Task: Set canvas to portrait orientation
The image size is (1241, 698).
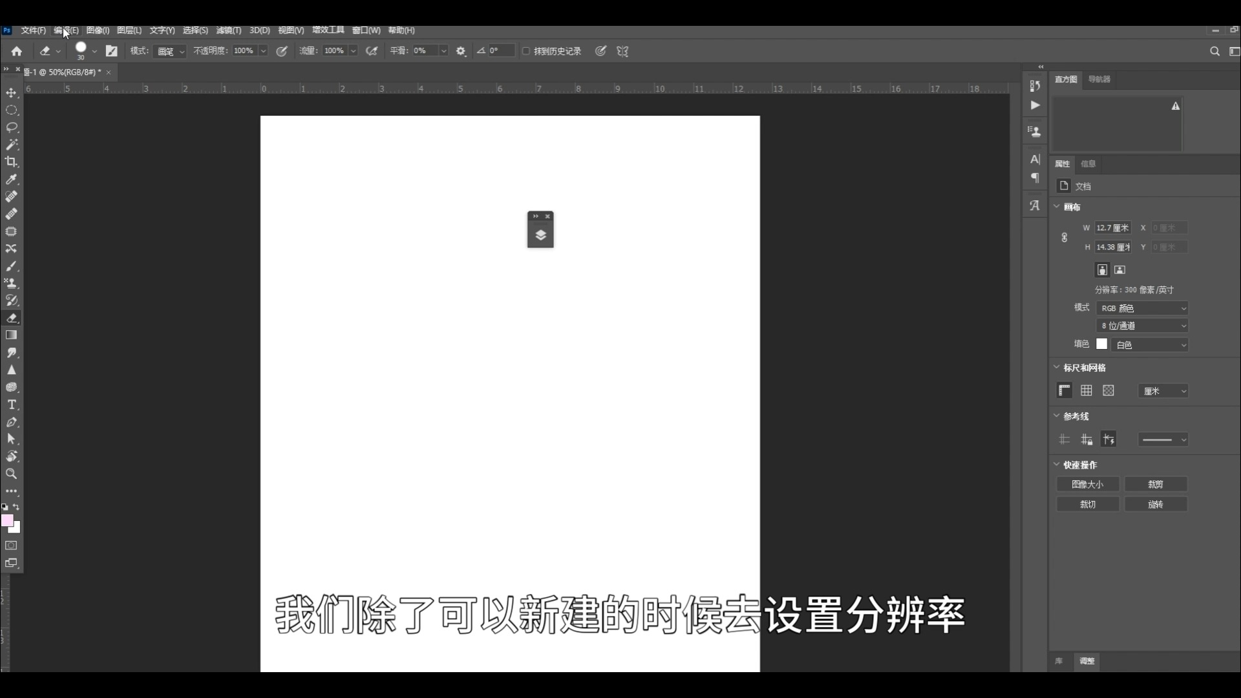Action: pos(1102,270)
